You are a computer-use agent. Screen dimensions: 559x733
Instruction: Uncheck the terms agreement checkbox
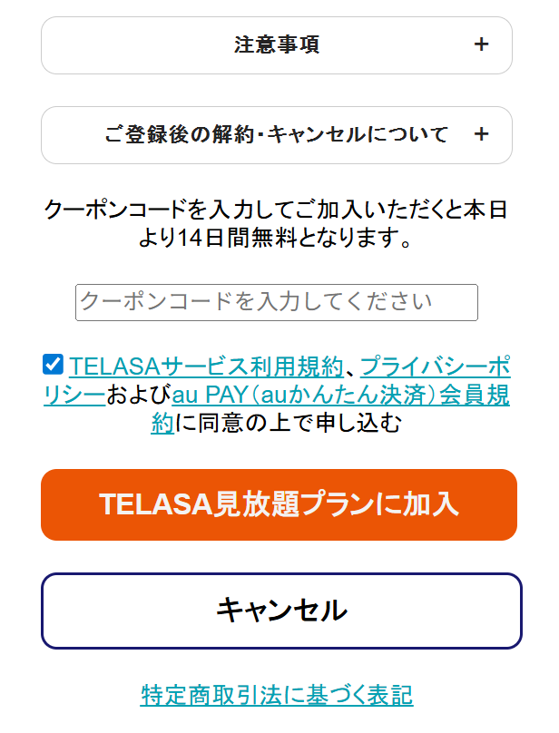(53, 366)
